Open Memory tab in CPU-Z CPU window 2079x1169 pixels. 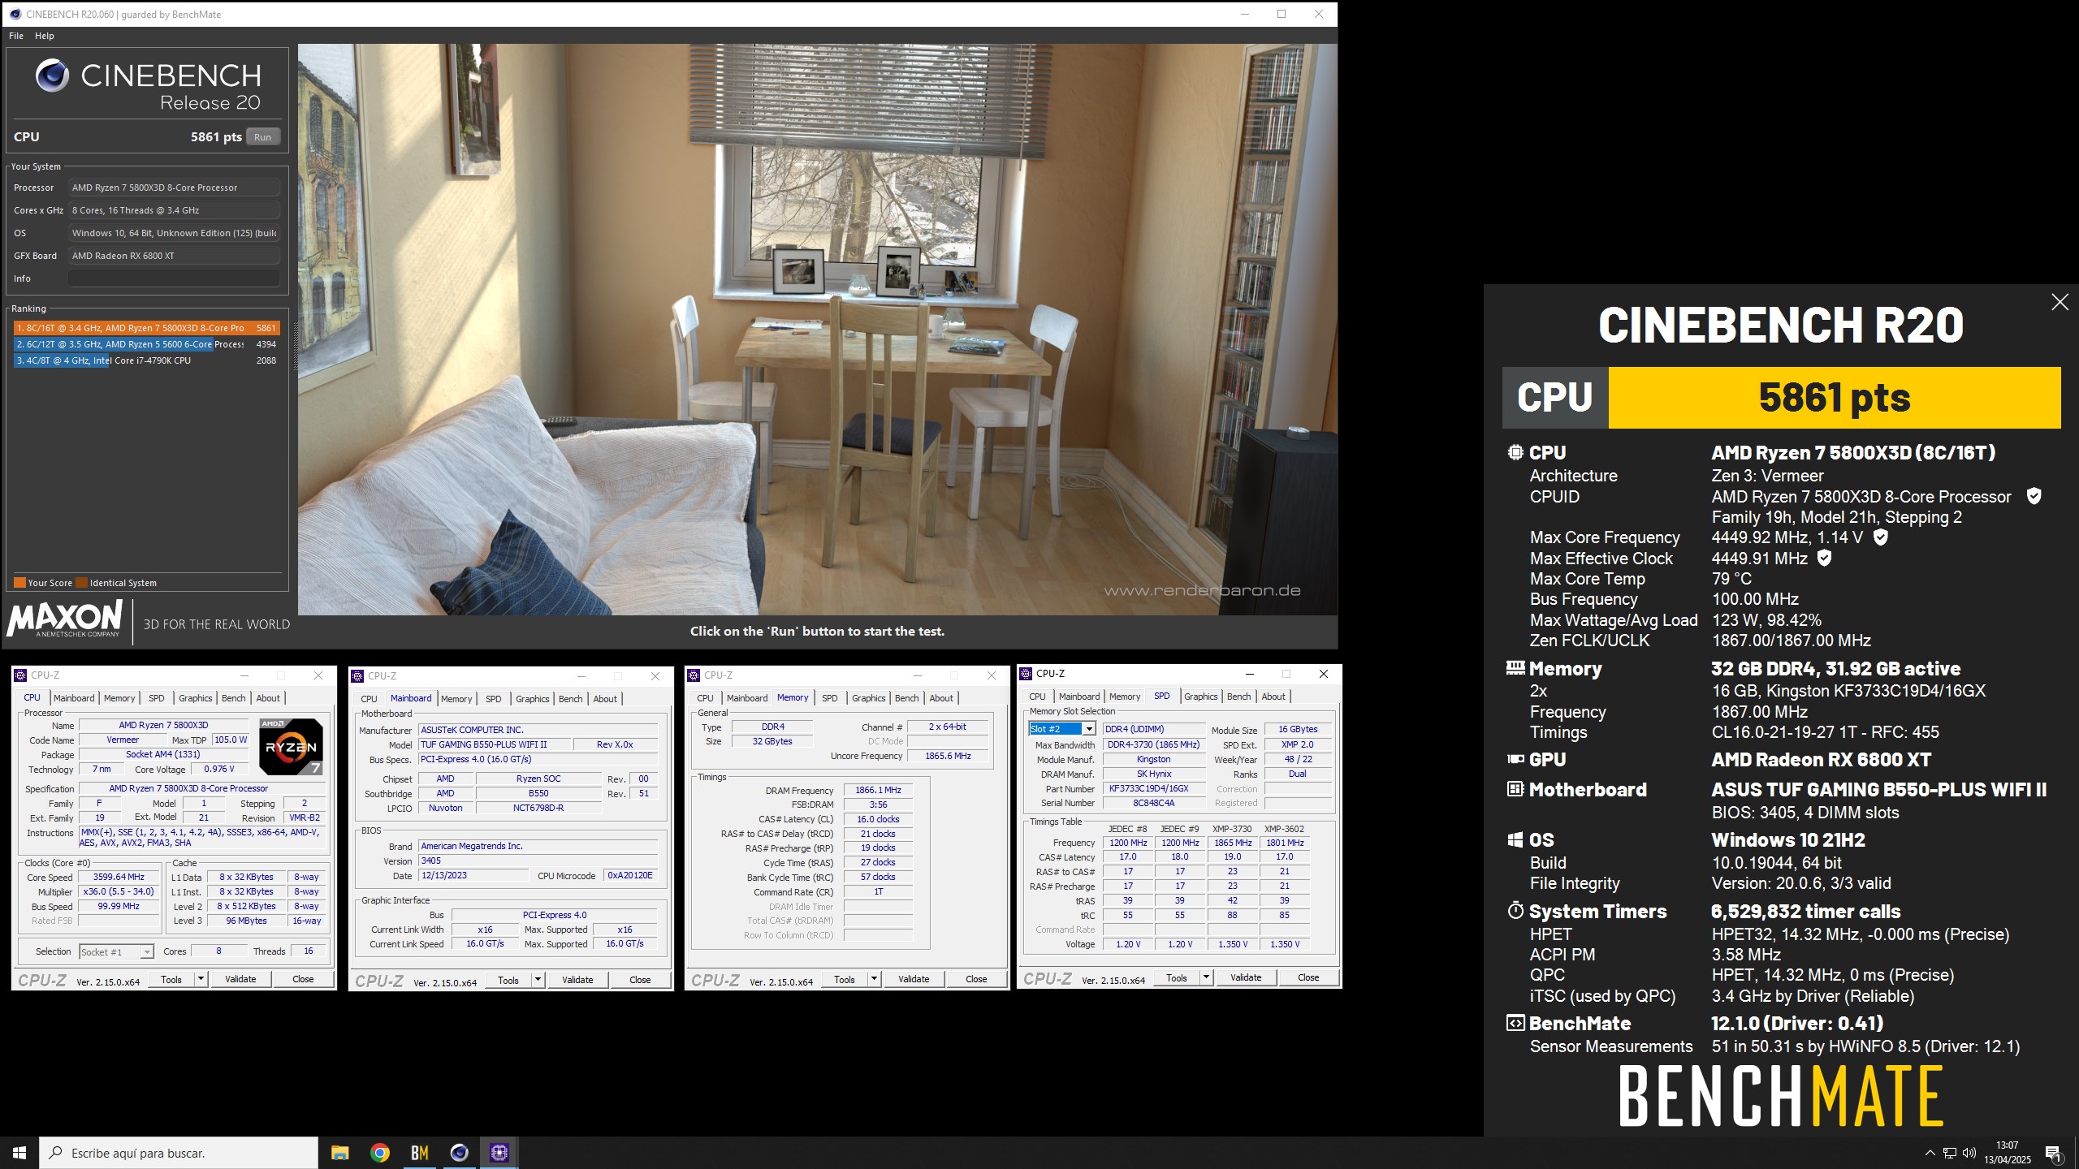coord(119,698)
